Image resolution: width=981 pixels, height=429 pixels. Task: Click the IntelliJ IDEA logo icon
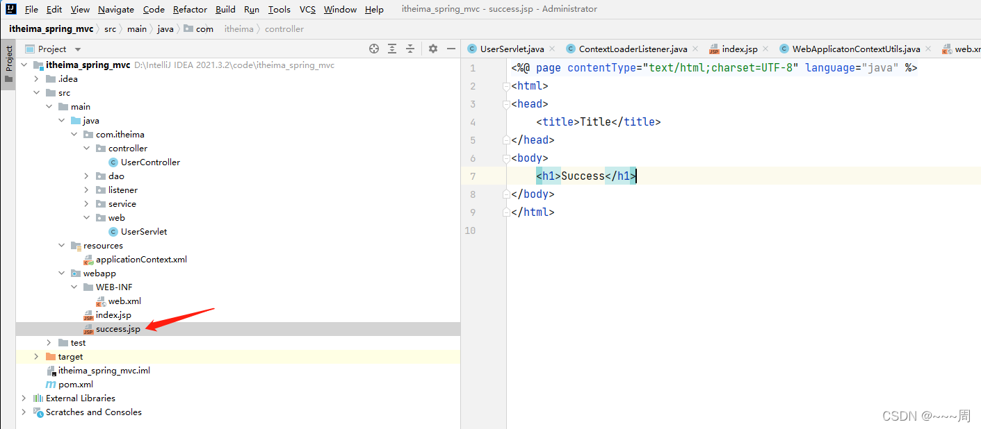11,9
